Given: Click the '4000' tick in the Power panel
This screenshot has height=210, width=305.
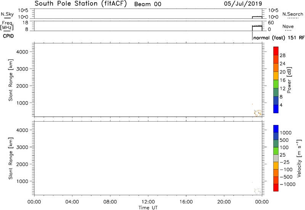Looking at the screenshot, I should 22,52.
